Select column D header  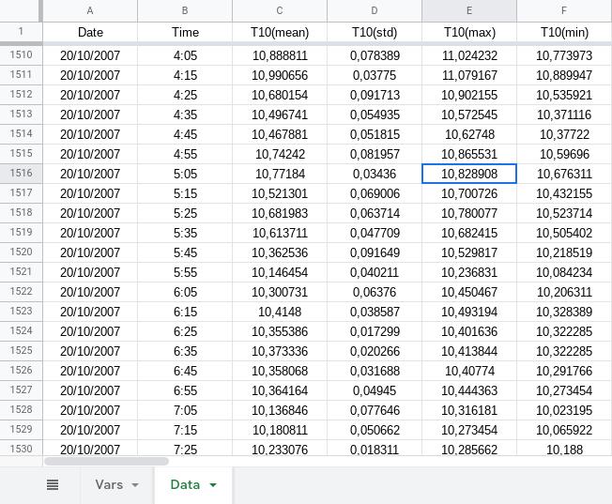(x=375, y=11)
